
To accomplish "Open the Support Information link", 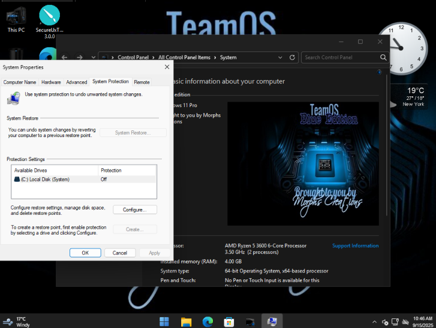I will click(x=355, y=245).
